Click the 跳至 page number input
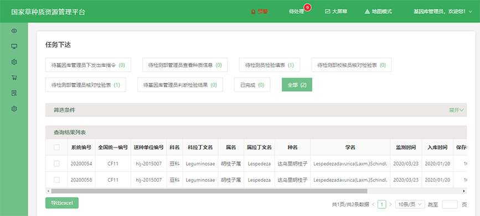The image size is (480, 216). click(x=450, y=204)
